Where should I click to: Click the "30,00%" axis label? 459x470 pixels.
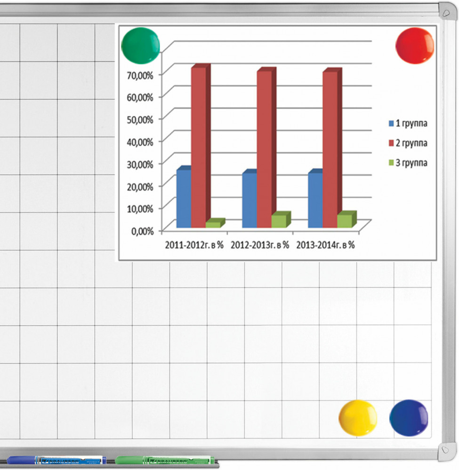tap(140, 164)
